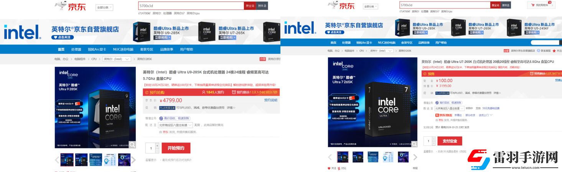Click 自营 badge on U9-285K page
Image resolution: width=562 pixels, height=172 pixels.
click(x=263, y=59)
